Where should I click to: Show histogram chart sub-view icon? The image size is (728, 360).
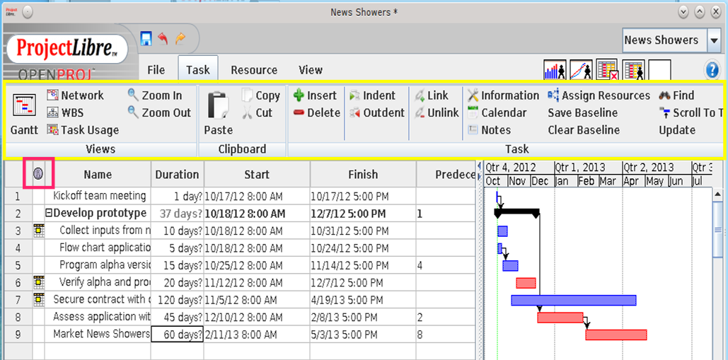pyautogui.click(x=555, y=70)
